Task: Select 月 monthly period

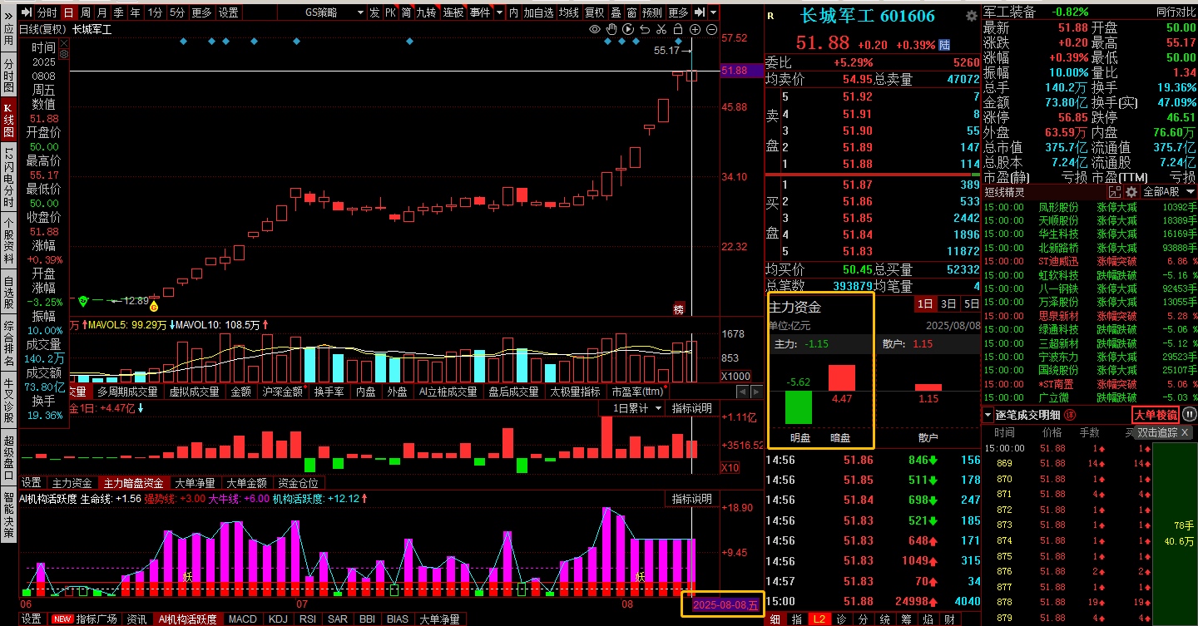Action: pos(101,12)
